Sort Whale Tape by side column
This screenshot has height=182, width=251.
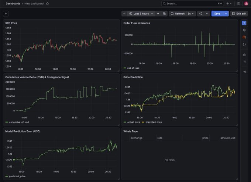click(x=160, y=138)
